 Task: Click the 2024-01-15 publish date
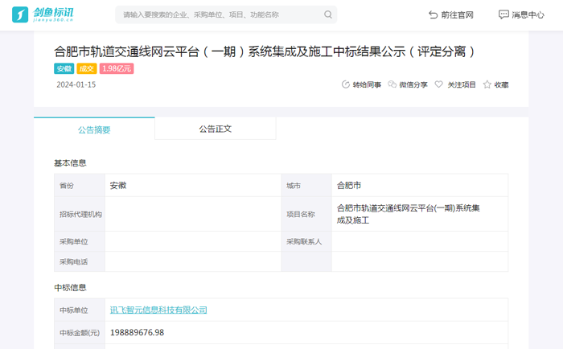(x=76, y=84)
